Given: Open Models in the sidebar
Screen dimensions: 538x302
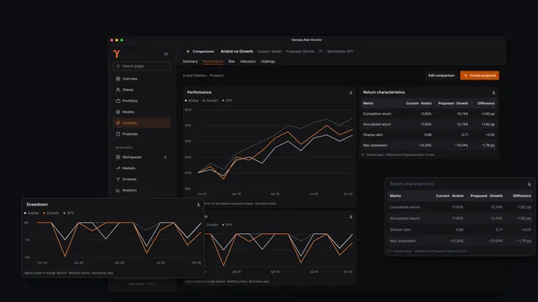Looking at the screenshot, I should [141, 112].
